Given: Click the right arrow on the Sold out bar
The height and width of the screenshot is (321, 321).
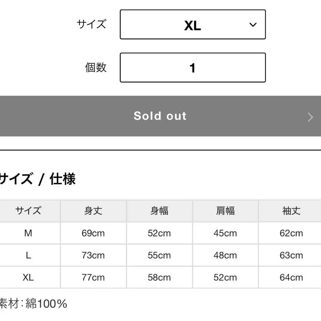Looking at the screenshot, I should [x=310, y=117].
